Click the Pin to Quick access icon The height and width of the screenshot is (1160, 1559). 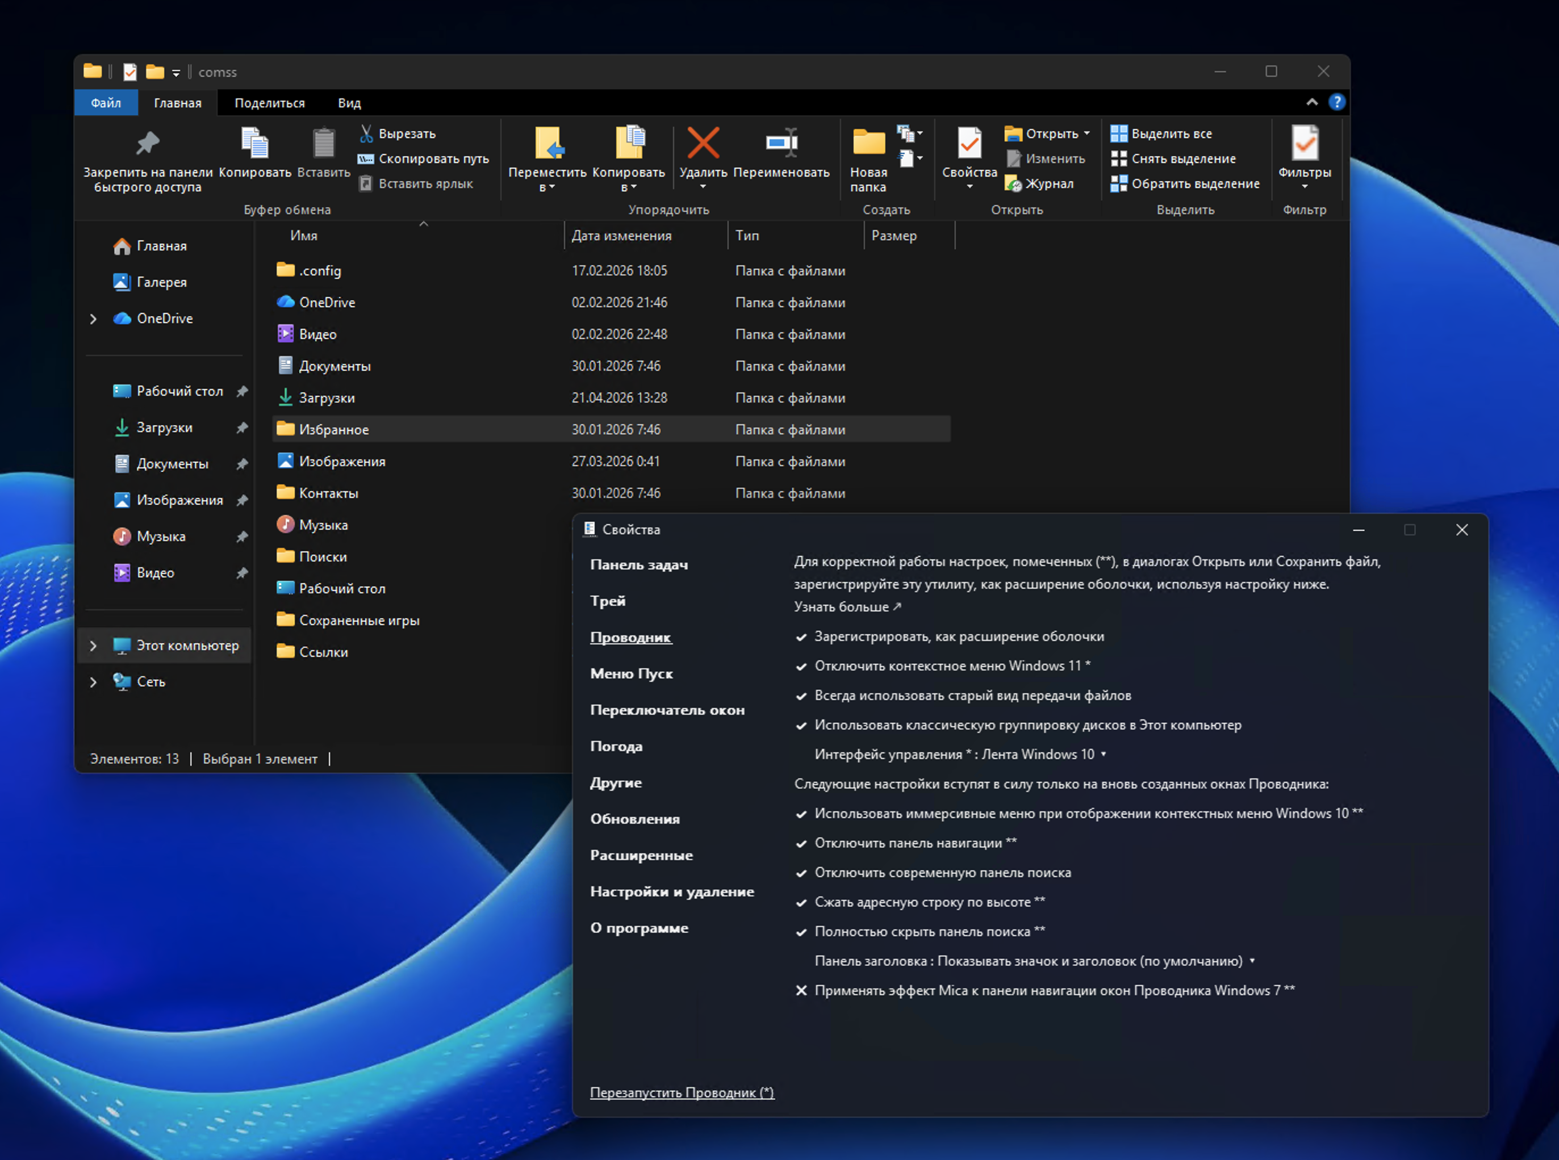pos(148,144)
